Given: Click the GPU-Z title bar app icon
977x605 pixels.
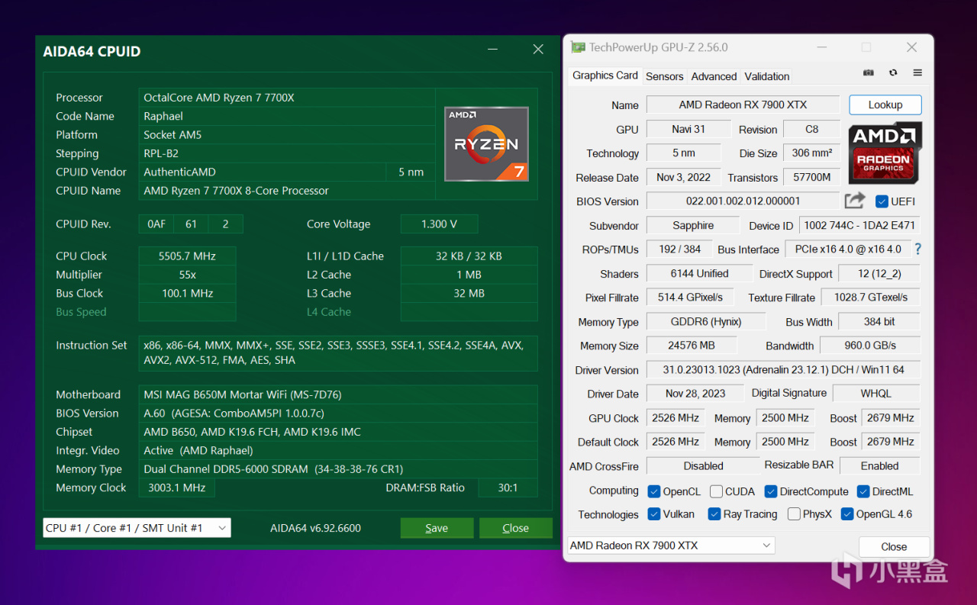Looking at the screenshot, I should tap(578, 47).
